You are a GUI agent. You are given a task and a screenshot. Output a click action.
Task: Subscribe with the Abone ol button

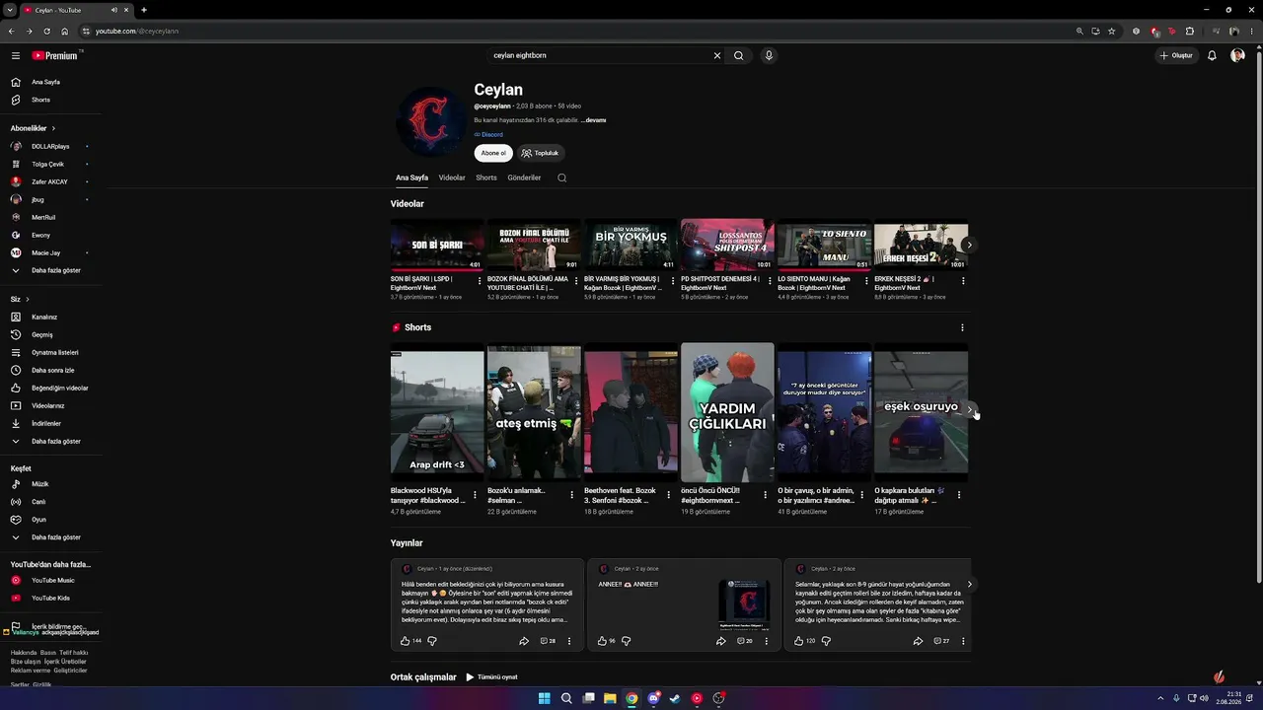pos(493,153)
